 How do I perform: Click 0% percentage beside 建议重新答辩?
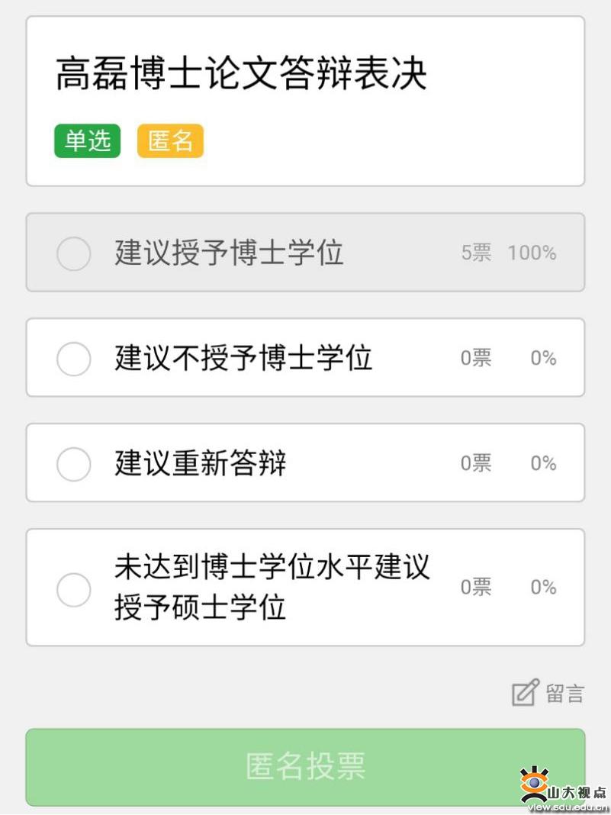coord(543,463)
